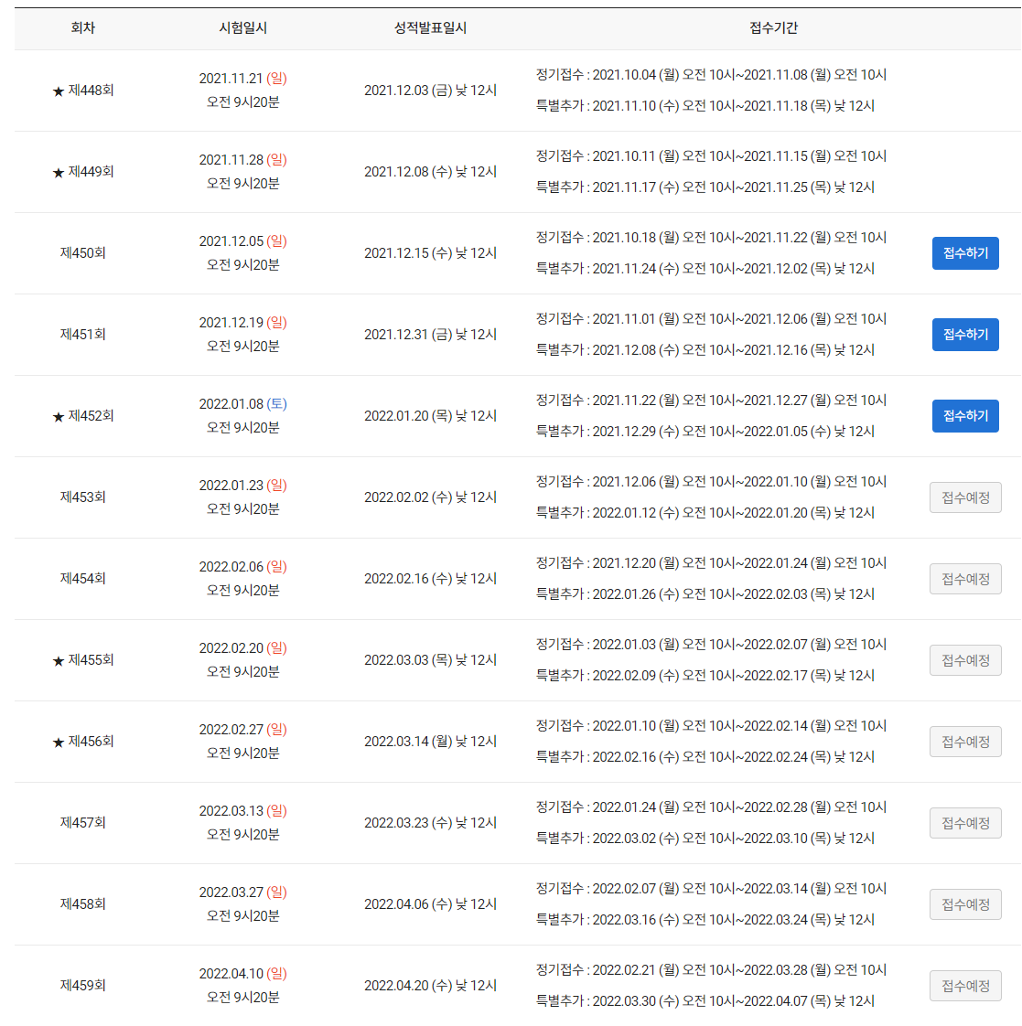This screenshot has width=1022, height=1026.
Task: Click 접수예정 button for 제456회
Action: pos(965,742)
